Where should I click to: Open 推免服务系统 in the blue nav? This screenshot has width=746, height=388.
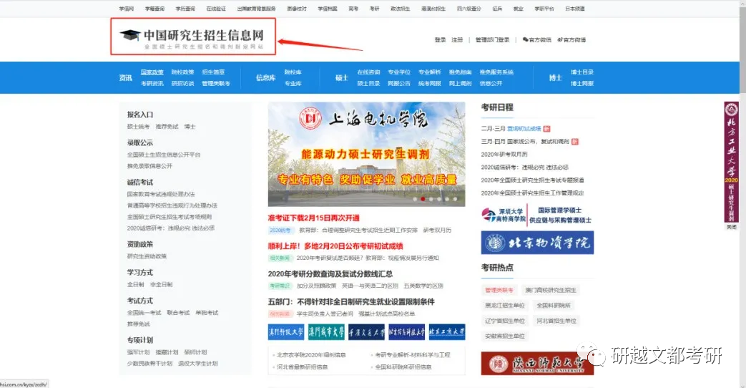[496, 72]
